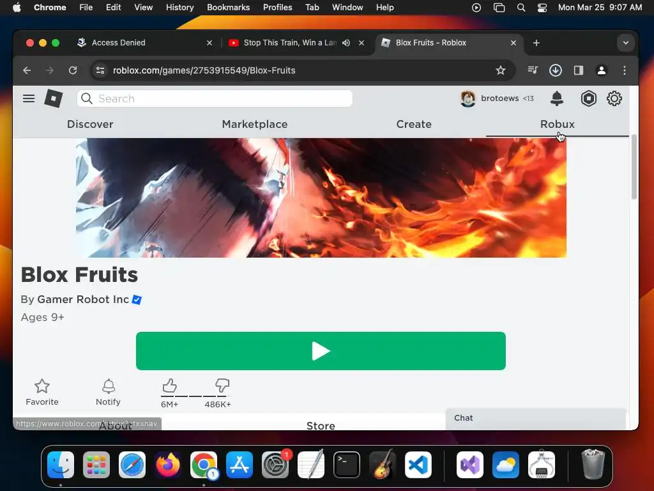This screenshot has width=654, height=491.
Task: Open App Store from the dock
Action: (x=240, y=465)
